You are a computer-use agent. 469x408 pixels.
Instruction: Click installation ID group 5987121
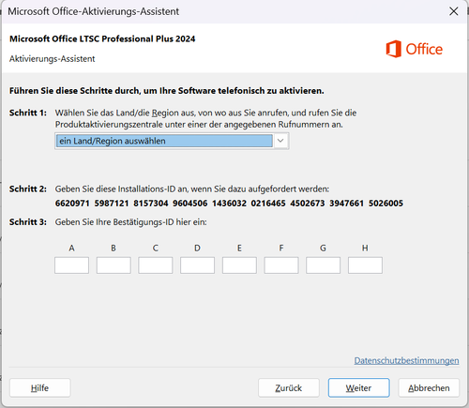pyautogui.click(x=112, y=204)
